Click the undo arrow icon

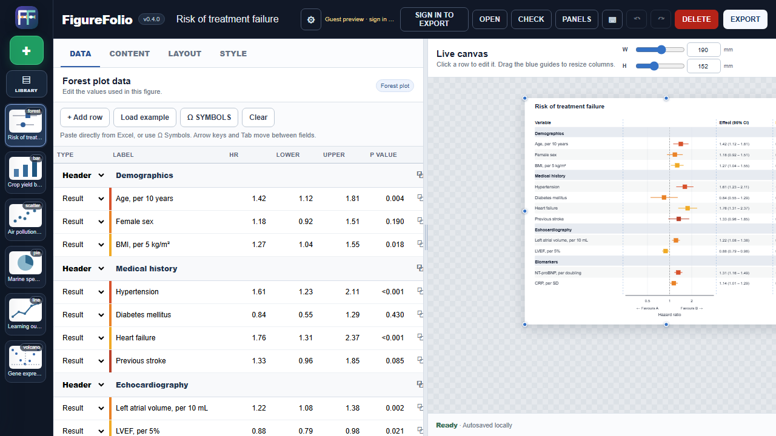(637, 19)
